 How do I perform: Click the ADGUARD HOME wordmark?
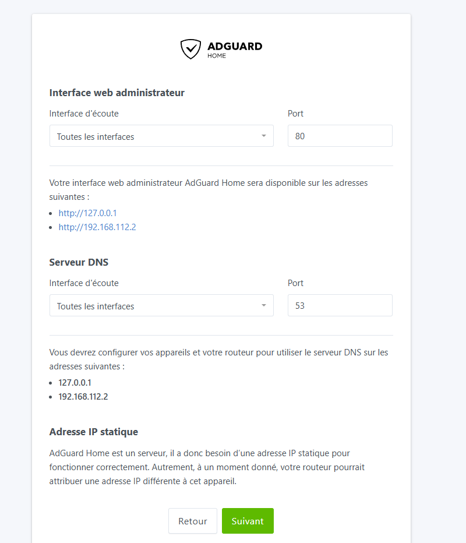point(235,50)
